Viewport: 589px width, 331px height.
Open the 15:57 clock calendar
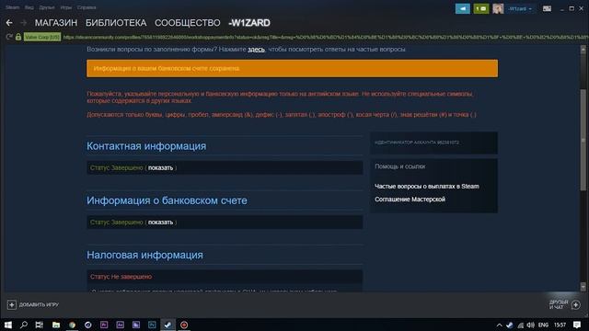point(560,325)
